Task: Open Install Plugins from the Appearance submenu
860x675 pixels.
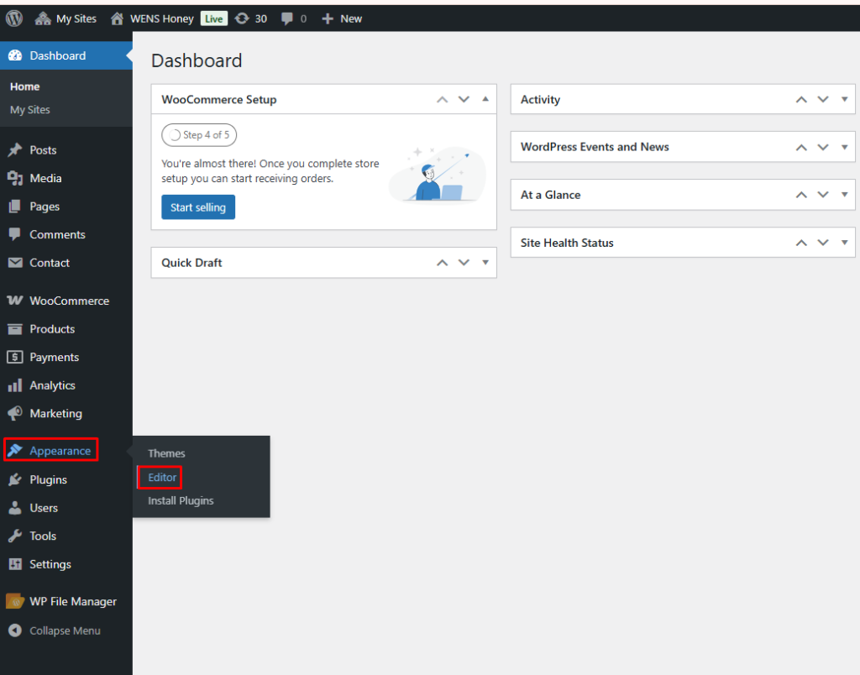Action: 181,500
